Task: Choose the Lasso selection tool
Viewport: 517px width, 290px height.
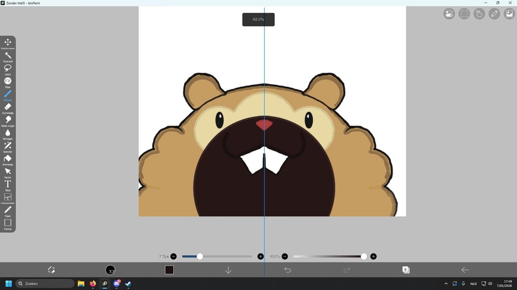Action: coord(8,68)
